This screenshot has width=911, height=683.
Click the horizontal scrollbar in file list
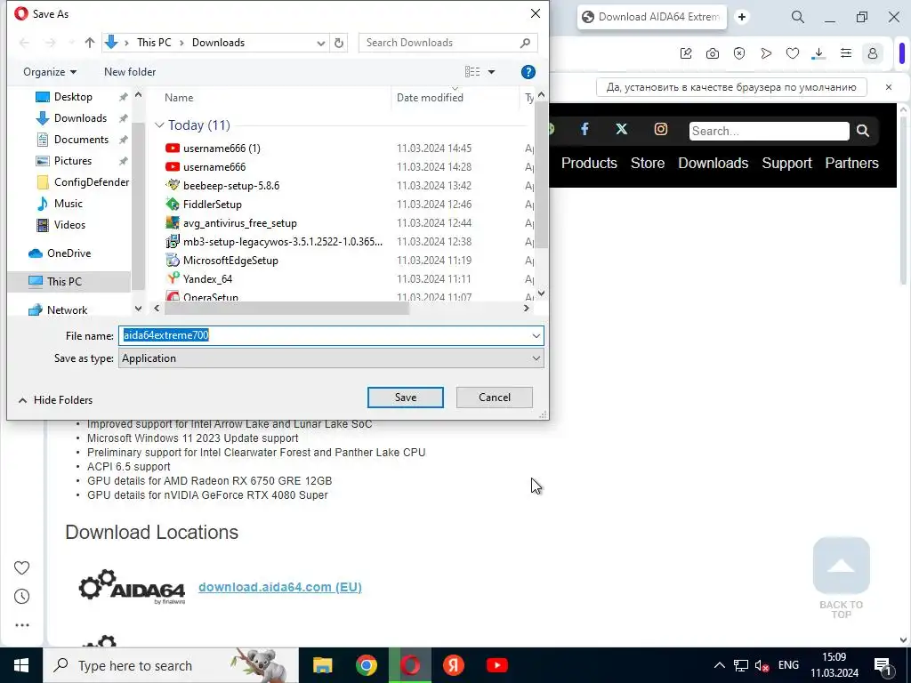coord(287,309)
